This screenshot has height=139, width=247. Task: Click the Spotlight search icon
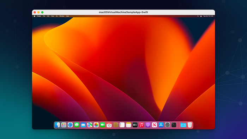(x=198, y=16)
